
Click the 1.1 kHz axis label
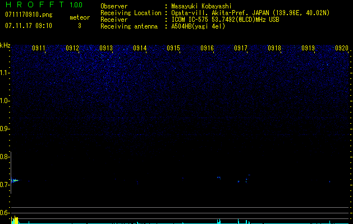4,73
